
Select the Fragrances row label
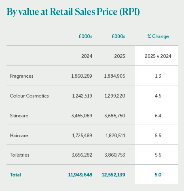[x=22, y=76]
